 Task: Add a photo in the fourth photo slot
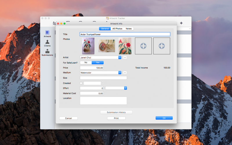pyautogui.click(x=143, y=46)
